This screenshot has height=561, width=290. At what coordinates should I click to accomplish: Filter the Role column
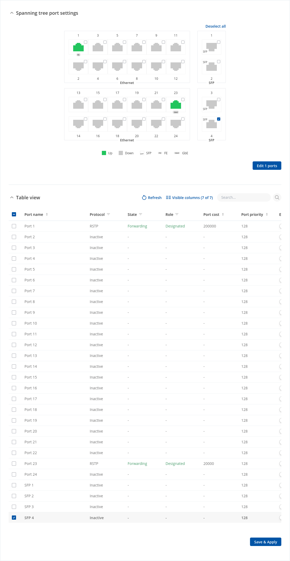click(177, 214)
